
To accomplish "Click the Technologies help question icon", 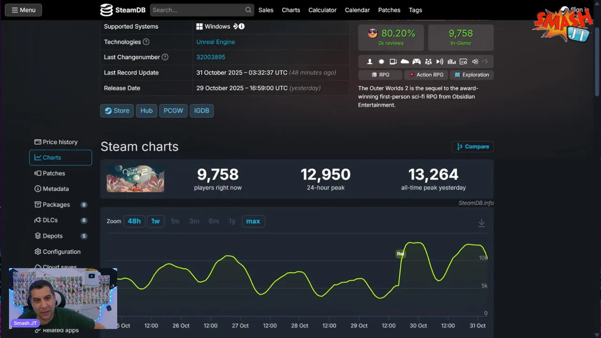I will click(146, 42).
